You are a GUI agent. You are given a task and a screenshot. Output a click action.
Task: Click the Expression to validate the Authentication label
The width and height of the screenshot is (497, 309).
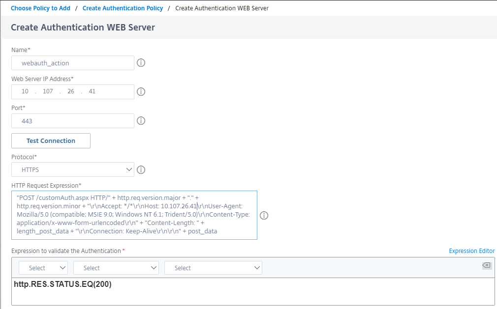[66, 251]
